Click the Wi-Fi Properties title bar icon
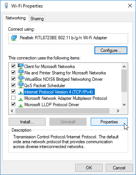 (x=6, y=6)
